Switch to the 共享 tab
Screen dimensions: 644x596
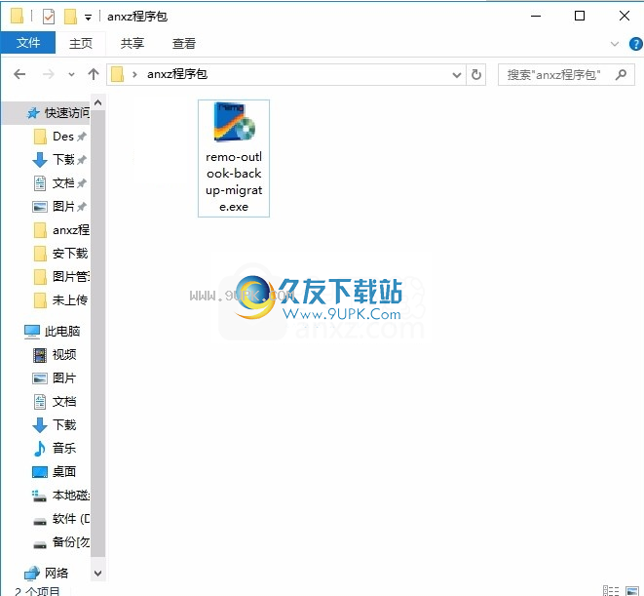(133, 43)
